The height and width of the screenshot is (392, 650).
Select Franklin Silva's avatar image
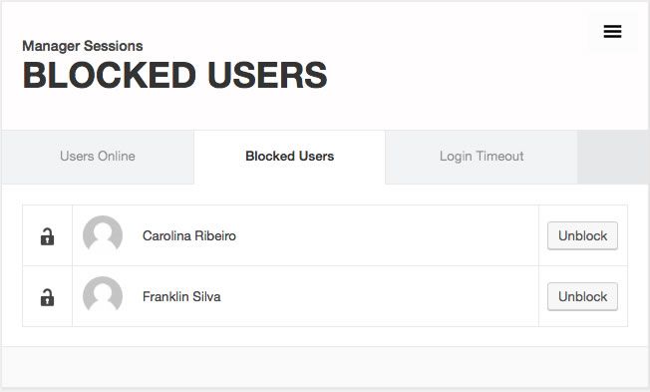[103, 296]
